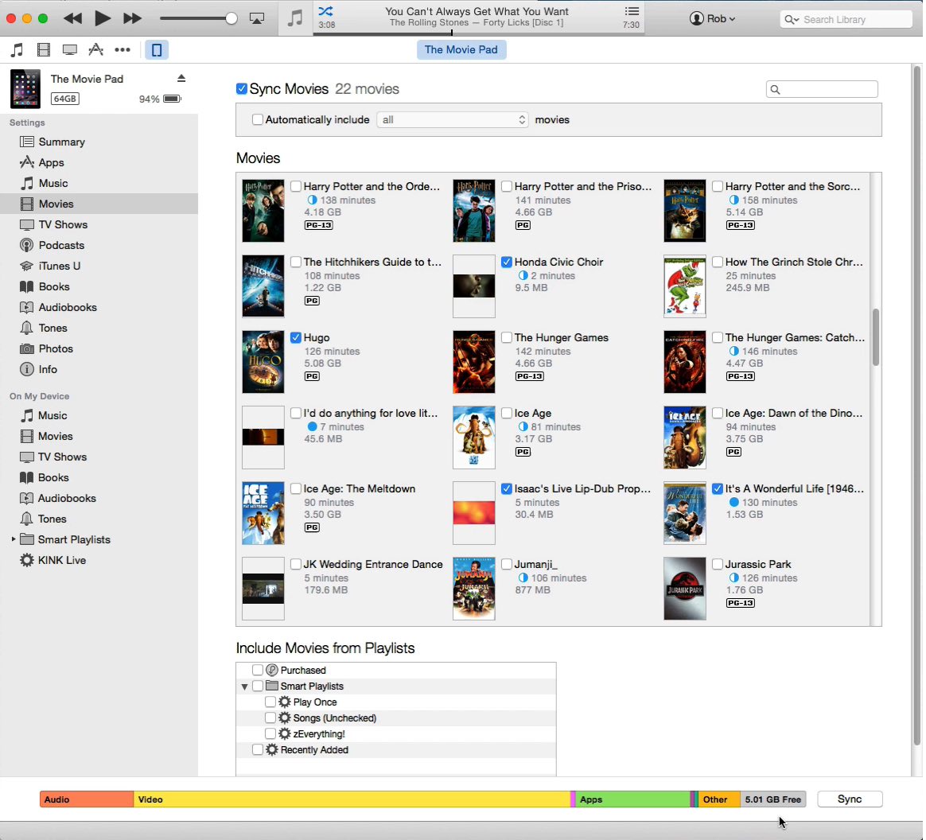926x840 pixels.
Task: Enable the Automatically include checkbox
Action: (x=258, y=119)
